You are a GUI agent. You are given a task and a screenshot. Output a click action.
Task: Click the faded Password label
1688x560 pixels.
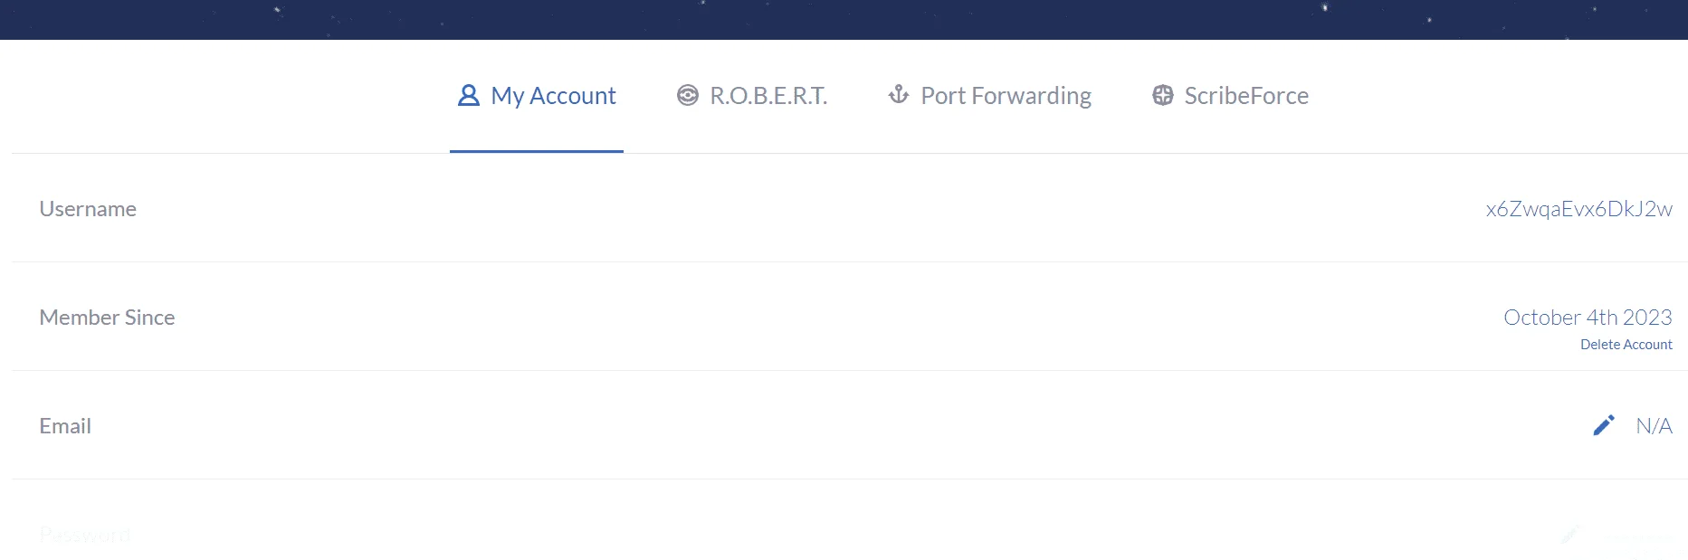click(x=85, y=535)
